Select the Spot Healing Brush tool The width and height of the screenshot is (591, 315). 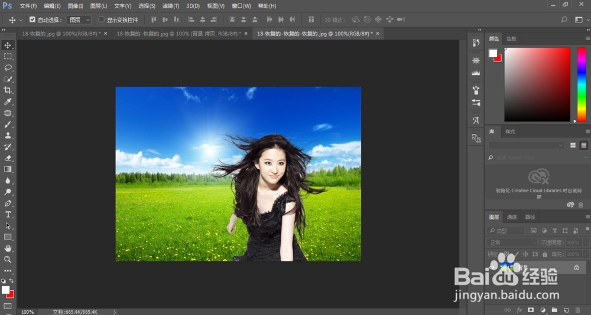8,113
